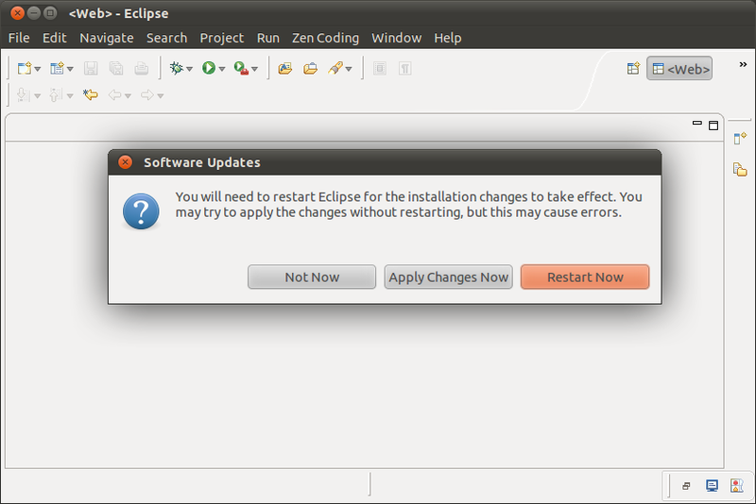
Task: Click the folder fast view icon on right sidebar
Action: pos(740,169)
